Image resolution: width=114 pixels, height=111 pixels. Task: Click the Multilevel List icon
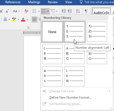[x=53, y=11]
